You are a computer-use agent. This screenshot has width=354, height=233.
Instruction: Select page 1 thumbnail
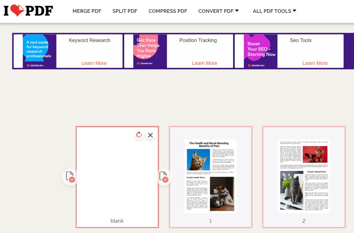(210, 176)
